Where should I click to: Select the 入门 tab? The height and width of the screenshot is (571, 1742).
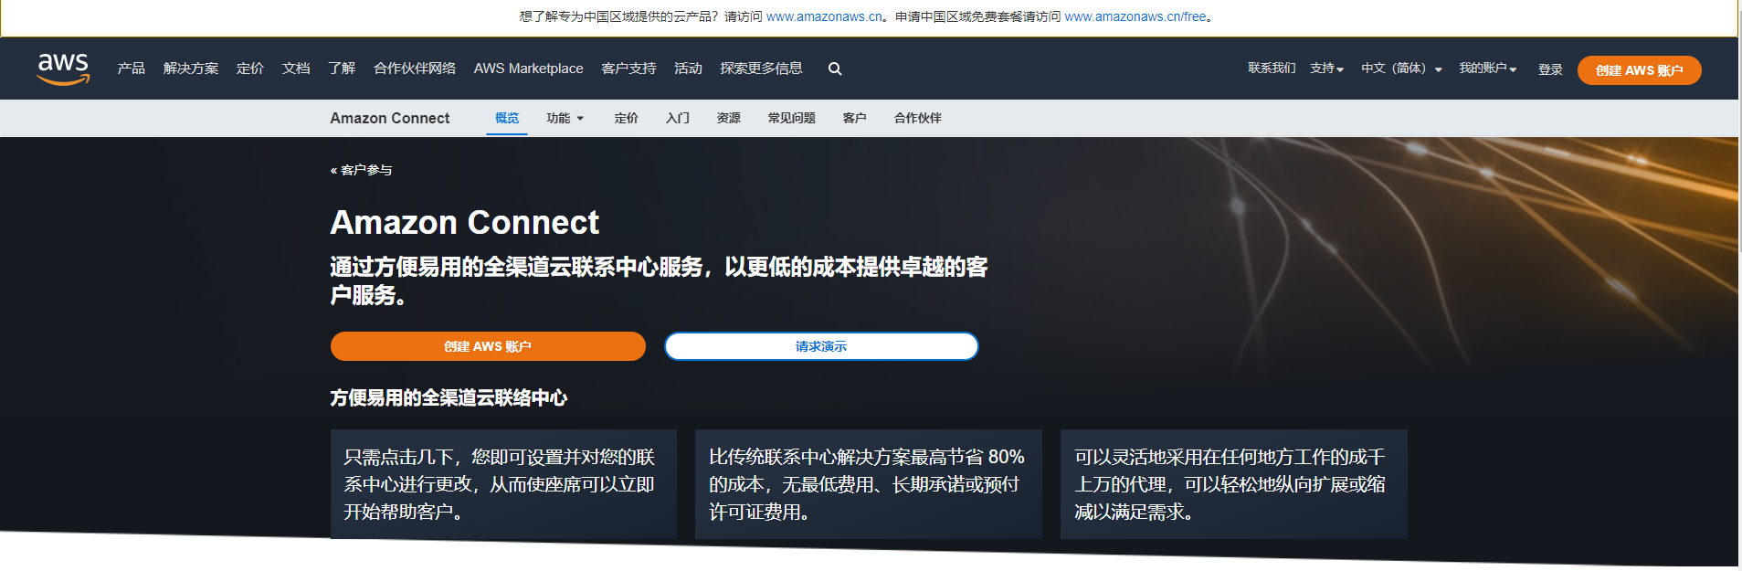click(678, 118)
